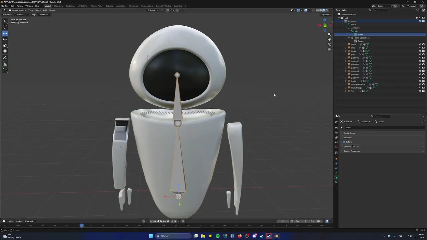Image resolution: width=427 pixels, height=240 pixels.
Task: Open the Armature data properties tab
Action: [336, 173]
